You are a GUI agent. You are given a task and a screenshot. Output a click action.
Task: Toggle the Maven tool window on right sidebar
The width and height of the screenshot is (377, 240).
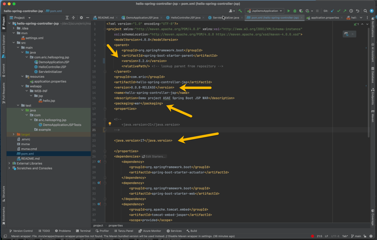pyautogui.click(x=373, y=116)
